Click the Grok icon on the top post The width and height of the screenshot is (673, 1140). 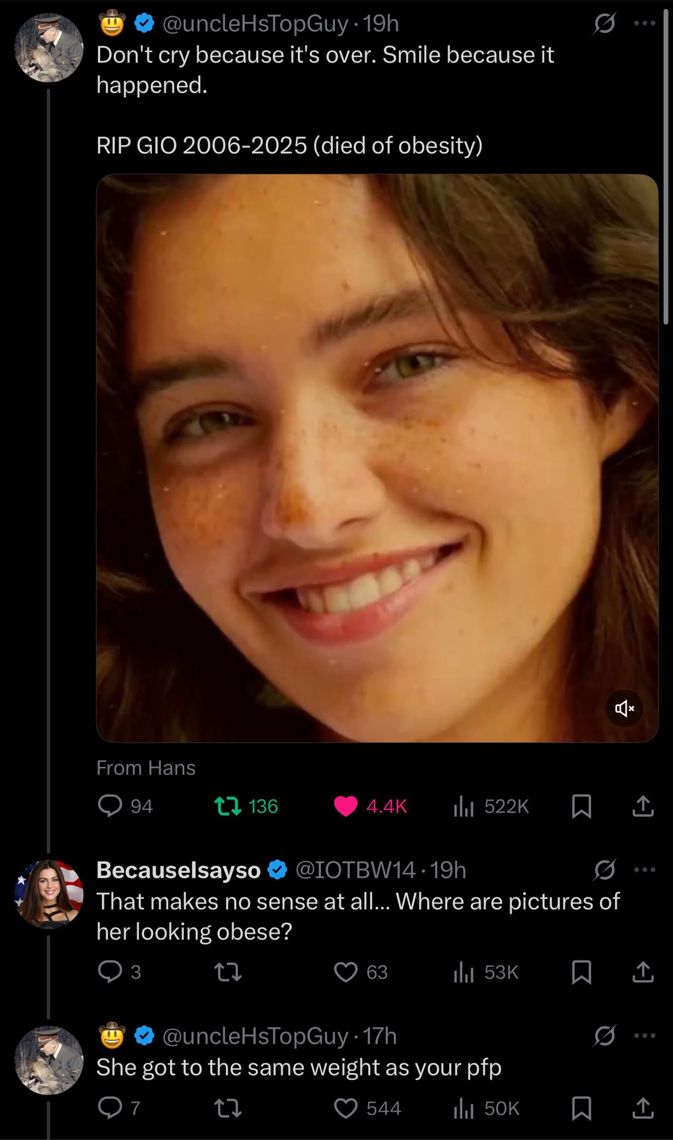click(x=605, y=23)
